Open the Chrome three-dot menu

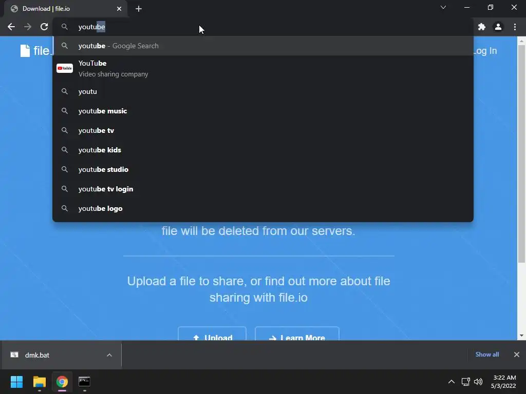[x=515, y=27]
